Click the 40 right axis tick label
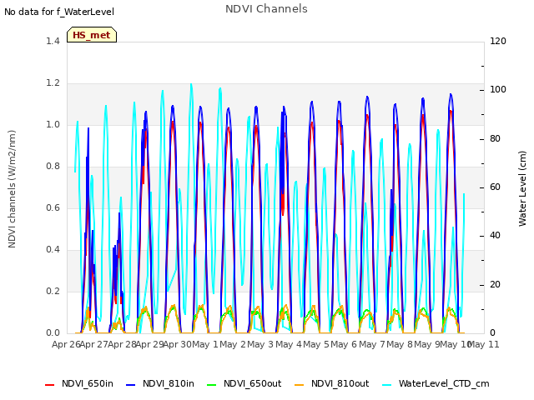534x400 pixels. (x=495, y=236)
